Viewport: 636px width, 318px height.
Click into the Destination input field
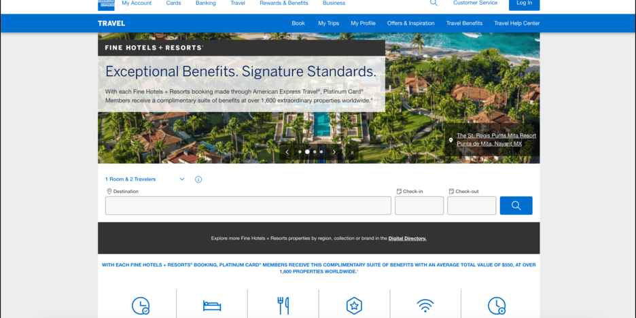pyautogui.click(x=248, y=206)
